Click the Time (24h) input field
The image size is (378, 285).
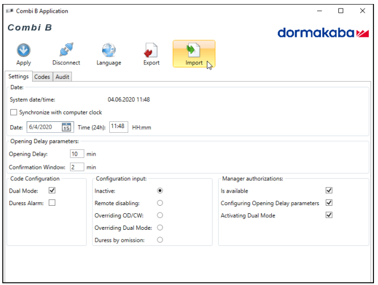point(118,126)
